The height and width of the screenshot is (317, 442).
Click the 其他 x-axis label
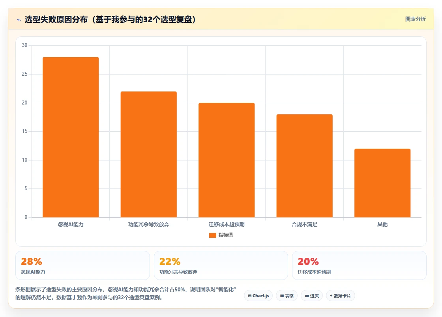pyautogui.click(x=382, y=224)
